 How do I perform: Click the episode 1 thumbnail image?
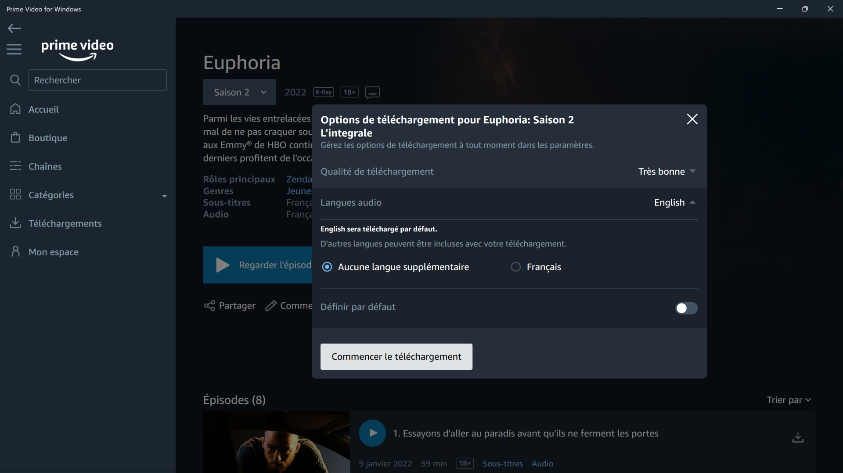[277, 442]
